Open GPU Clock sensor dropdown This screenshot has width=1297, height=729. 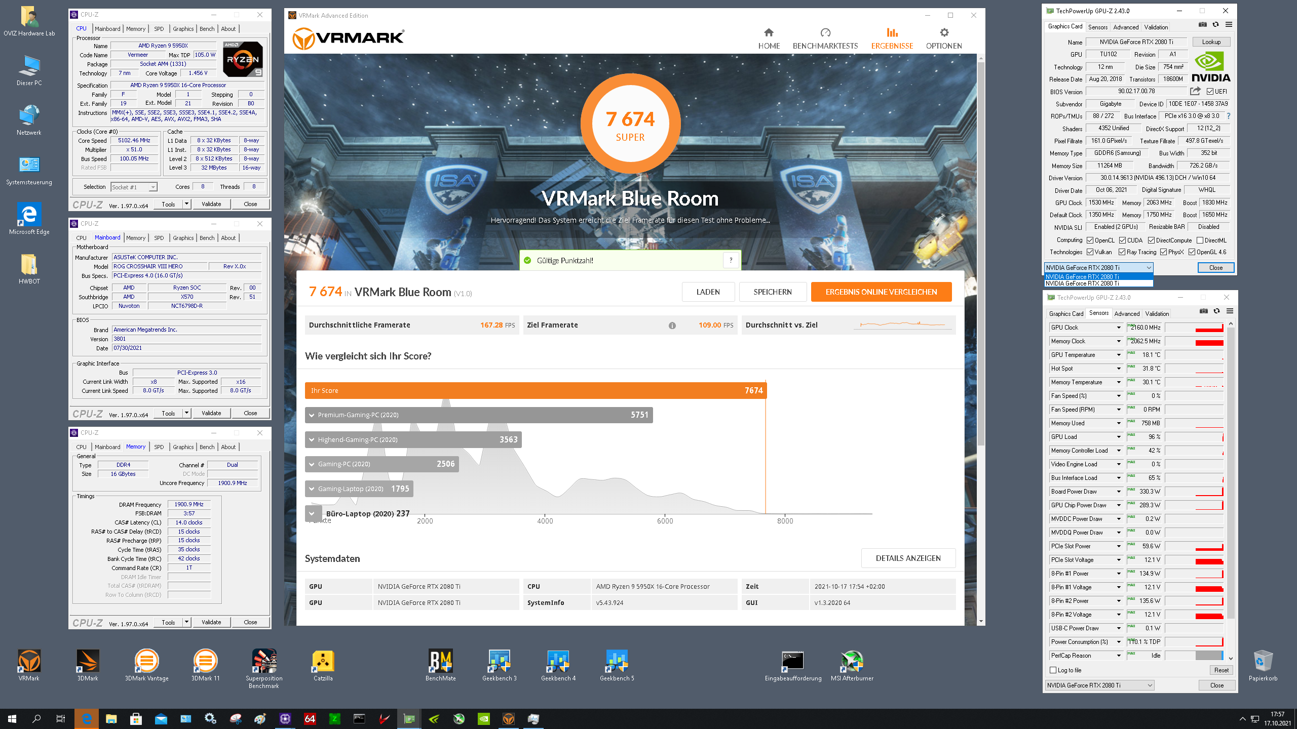click(x=1118, y=328)
